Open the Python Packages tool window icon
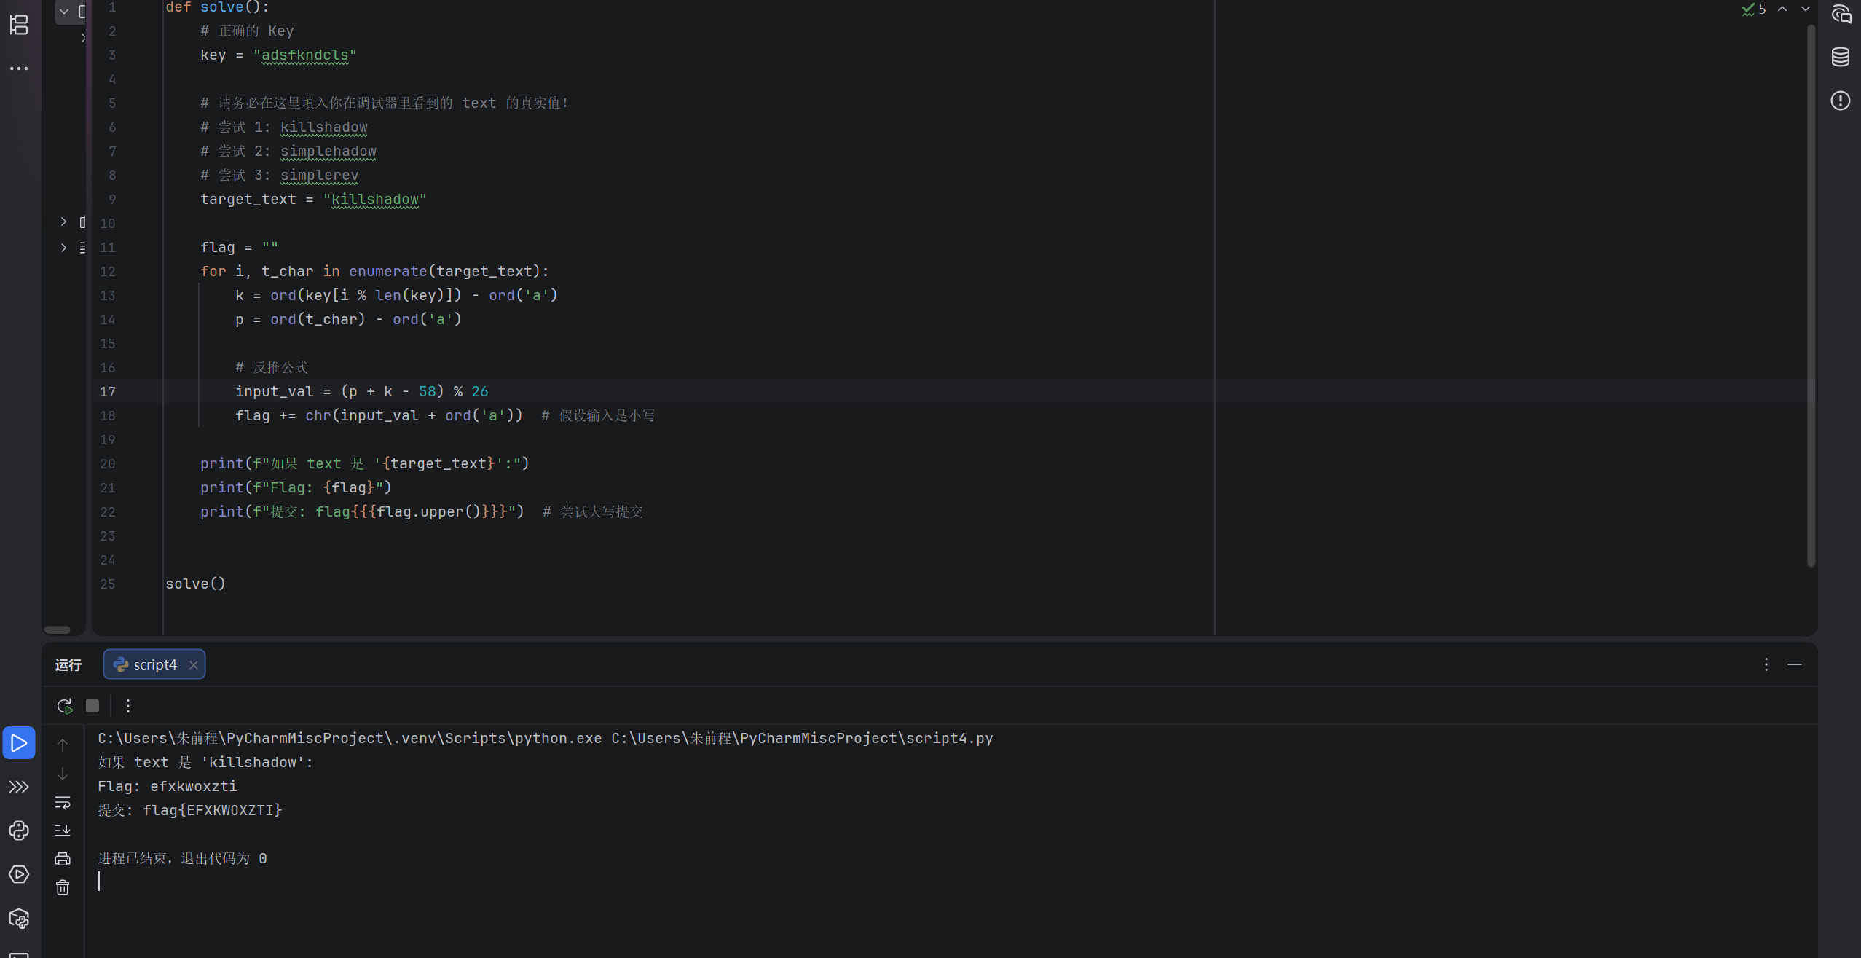Viewport: 1861px width, 958px height. point(19,919)
